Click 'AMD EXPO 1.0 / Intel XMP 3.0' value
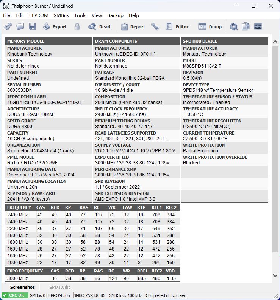 pos(125,199)
